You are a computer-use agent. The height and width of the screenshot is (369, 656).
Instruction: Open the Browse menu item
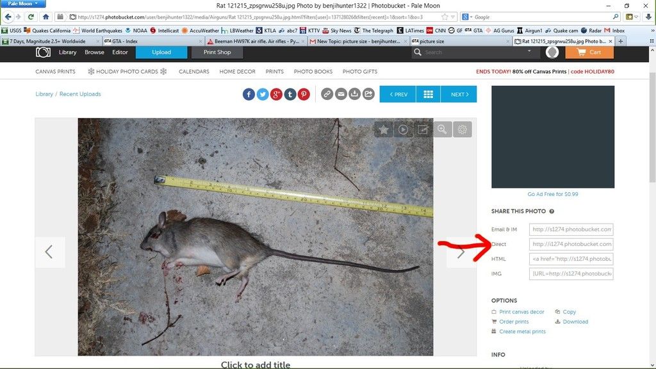click(x=94, y=53)
